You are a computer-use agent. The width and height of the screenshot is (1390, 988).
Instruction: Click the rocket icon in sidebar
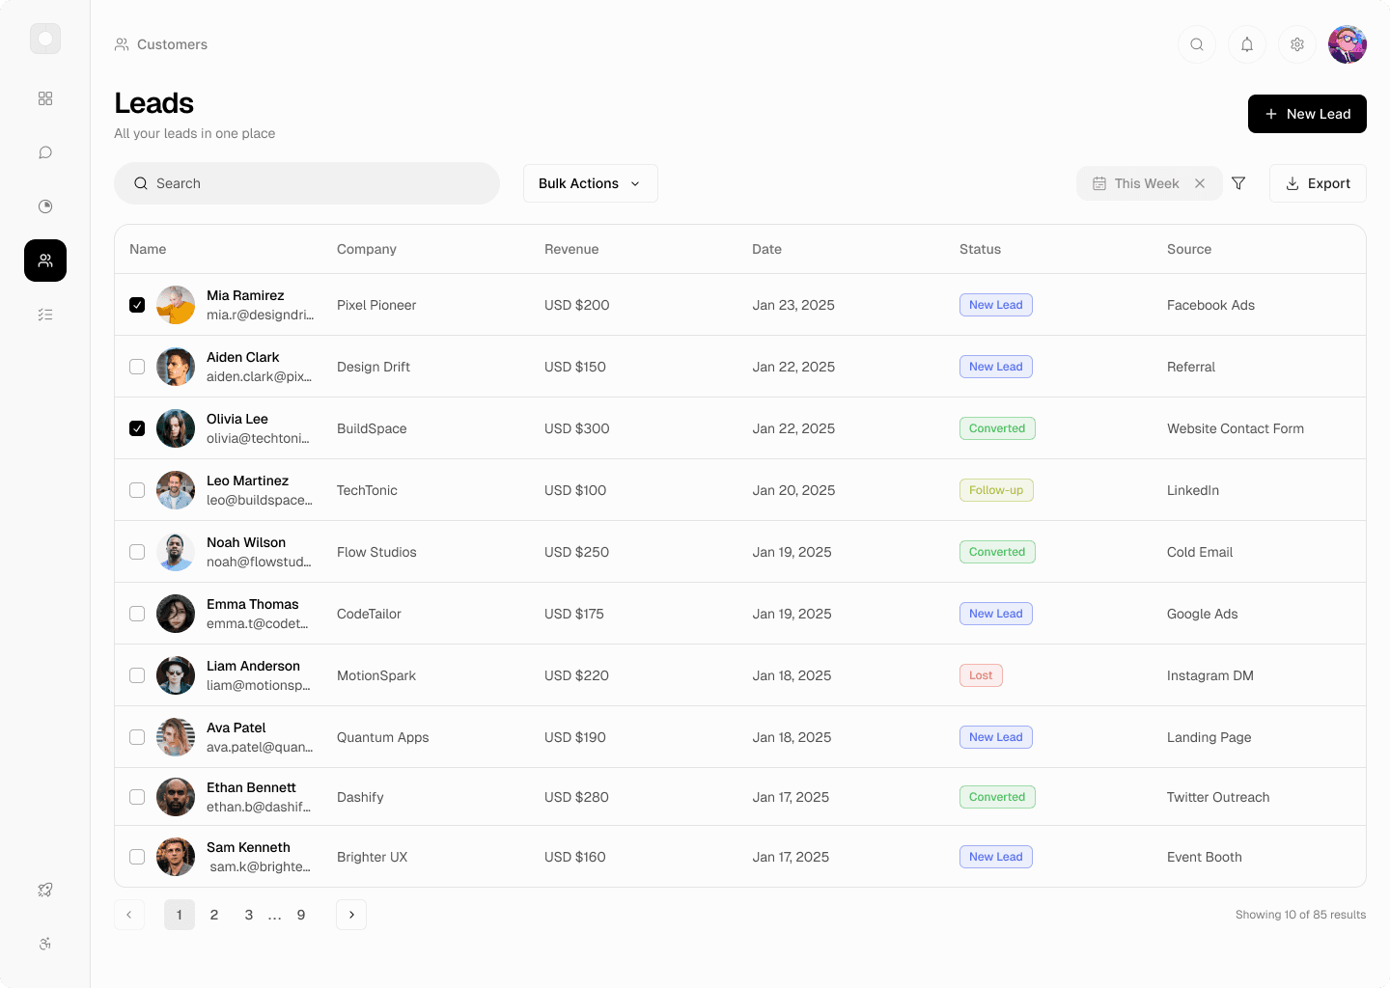click(x=45, y=890)
